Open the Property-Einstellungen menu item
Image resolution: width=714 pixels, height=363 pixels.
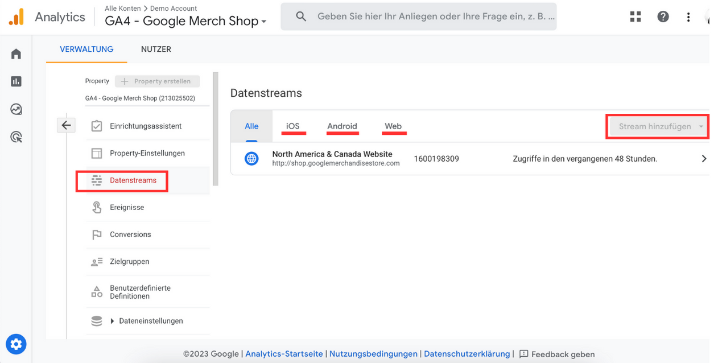pos(148,153)
